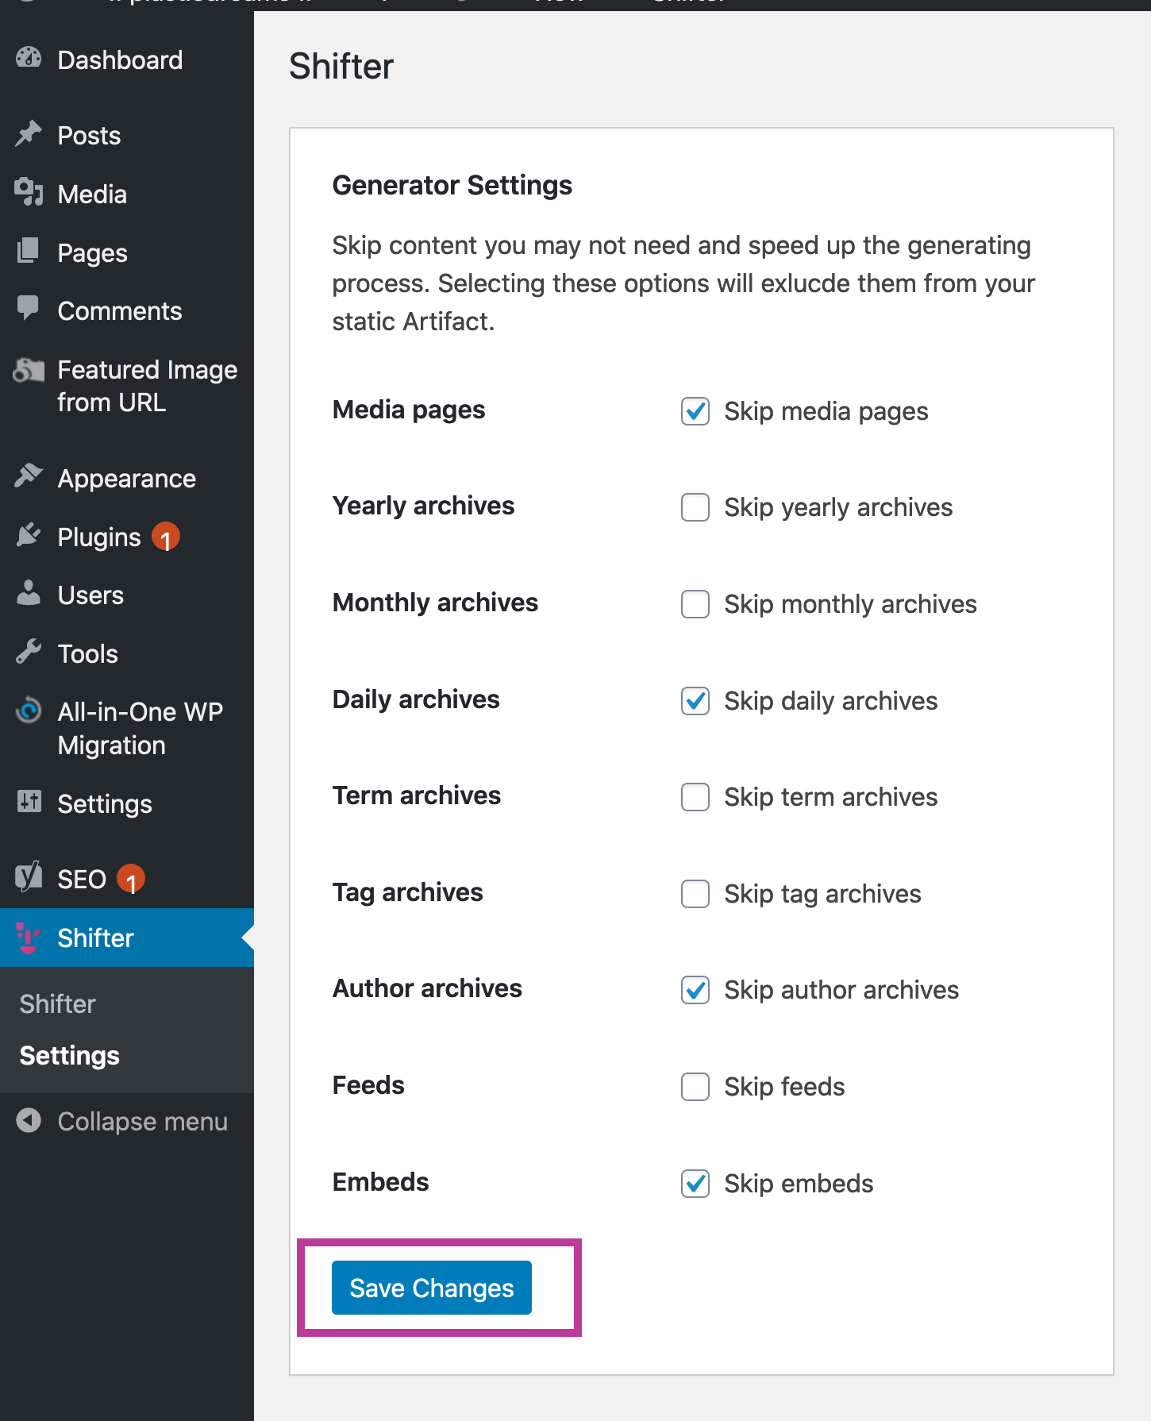Open Media via its camera icon
The image size is (1151, 1421).
(x=29, y=193)
